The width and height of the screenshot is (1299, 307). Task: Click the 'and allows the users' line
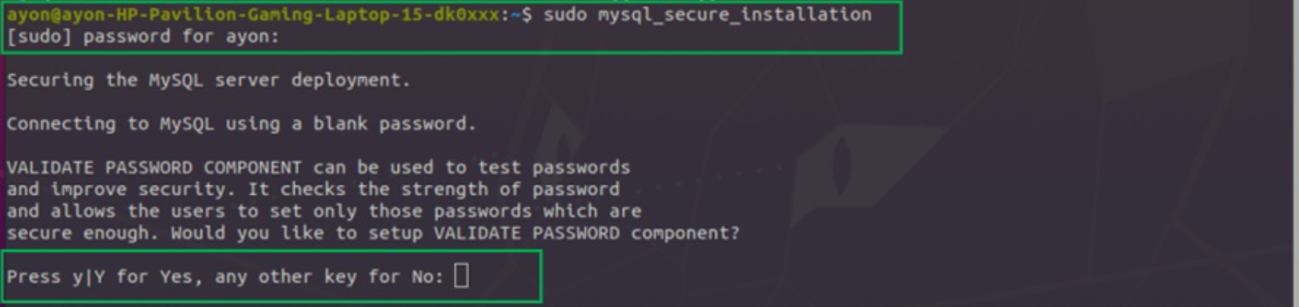[324, 211]
